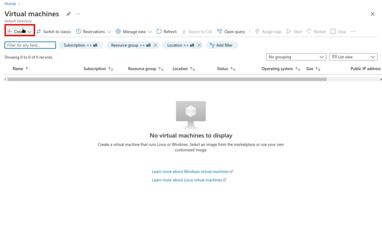Remove the Location filter
The image size is (382, 240).
click(x=199, y=45)
